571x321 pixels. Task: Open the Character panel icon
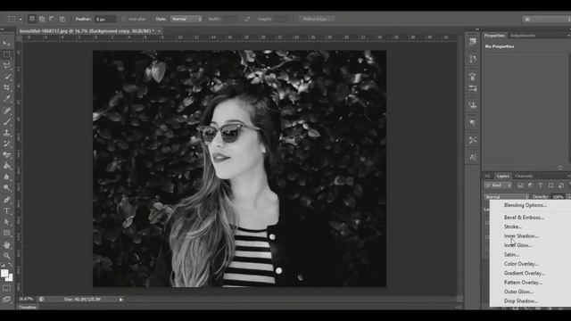[x=473, y=157]
